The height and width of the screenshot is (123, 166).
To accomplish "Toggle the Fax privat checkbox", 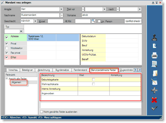I will click(x=6, y=53).
